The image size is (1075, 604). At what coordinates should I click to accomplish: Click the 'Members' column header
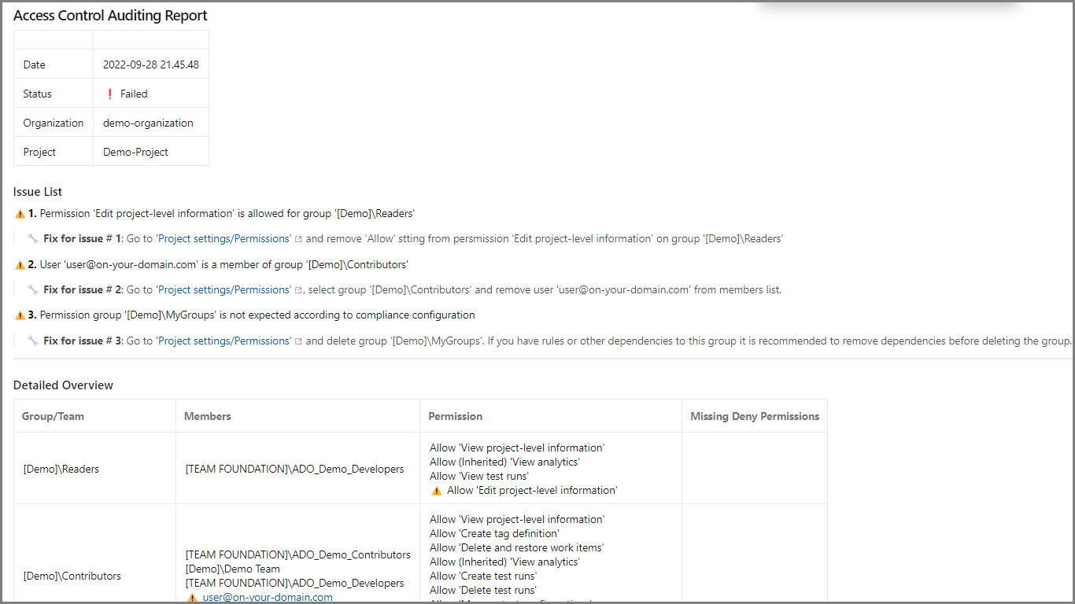pyautogui.click(x=298, y=416)
